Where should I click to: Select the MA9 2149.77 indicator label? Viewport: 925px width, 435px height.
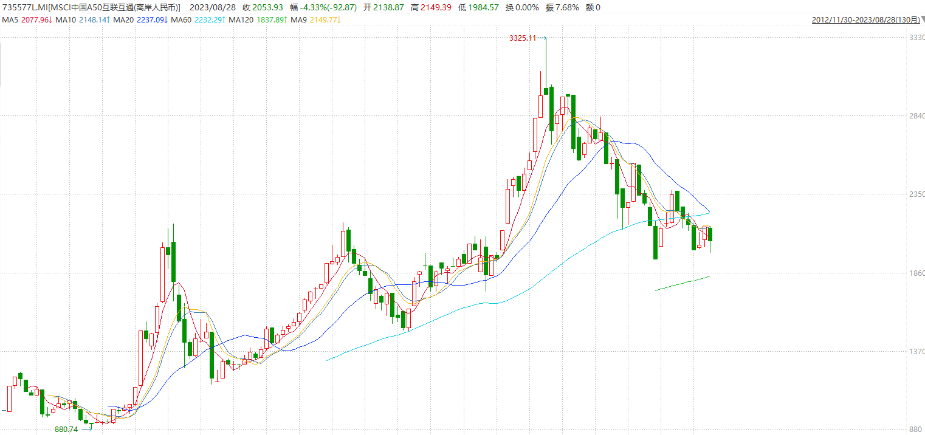click(316, 20)
